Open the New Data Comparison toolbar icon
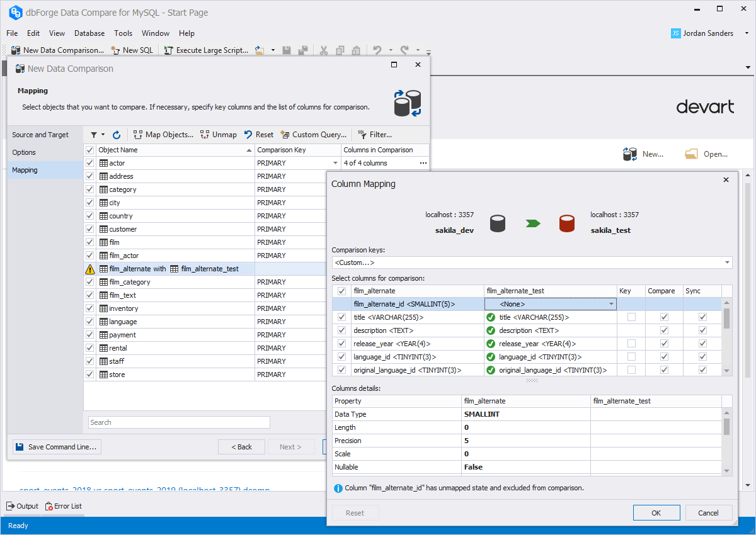Viewport: 756px width, 535px height. (15, 50)
